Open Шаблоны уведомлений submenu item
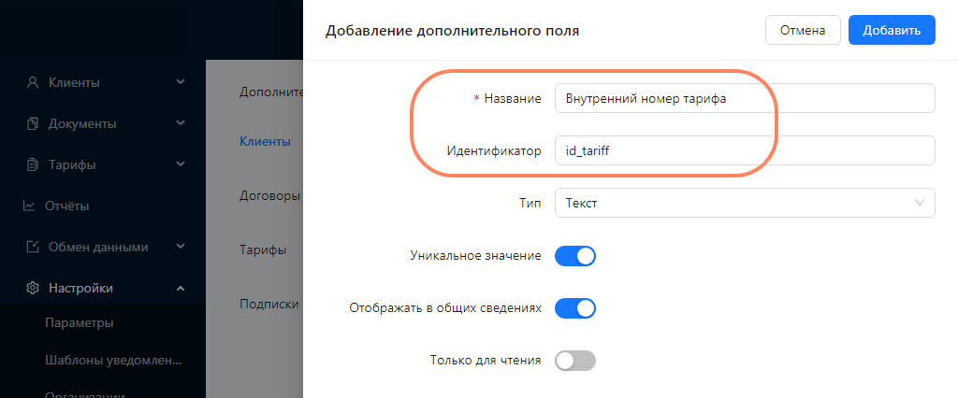958x398 pixels. [x=113, y=360]
